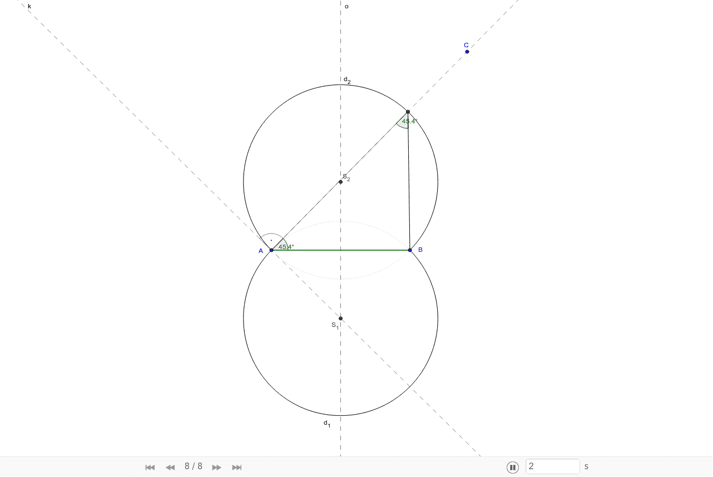Select blue point A
This screenshot has height=477, width=713.
(x=271, y=250)
